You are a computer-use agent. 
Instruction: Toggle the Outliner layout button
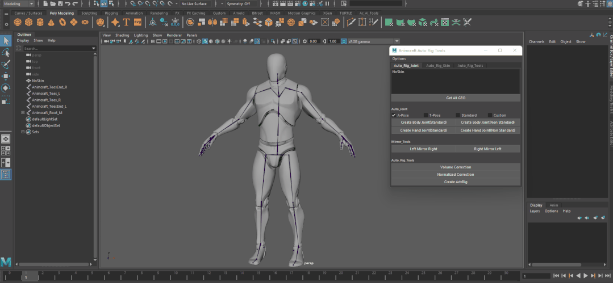(x=6, y=175)
